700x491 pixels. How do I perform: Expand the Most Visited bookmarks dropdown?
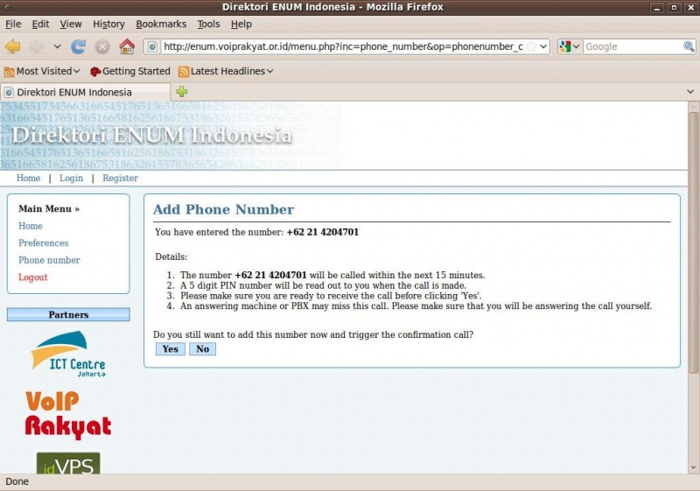pos(43,71)
